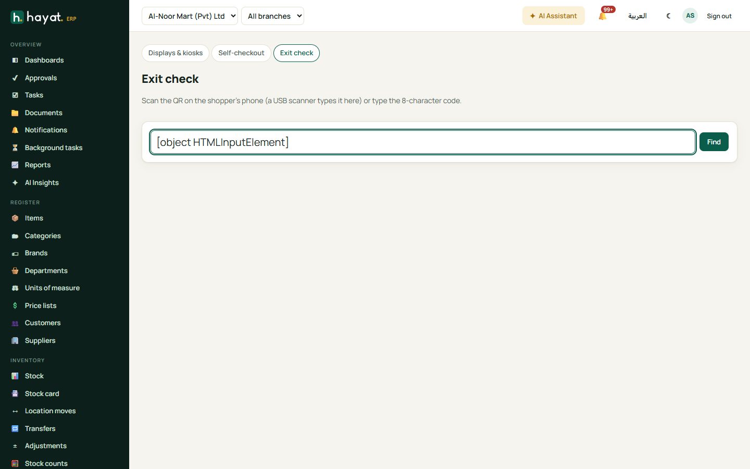Viewport: 750px width, 469px height.
Task: Toggle dark mode with the moon icon
Action: (668, 16)
